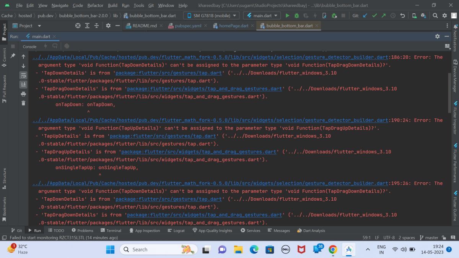Follow tap_and_drag_gestures.dart link under TapDragUpDetails
The height and width of the screenshot is (258, 459).
[199, 152]
